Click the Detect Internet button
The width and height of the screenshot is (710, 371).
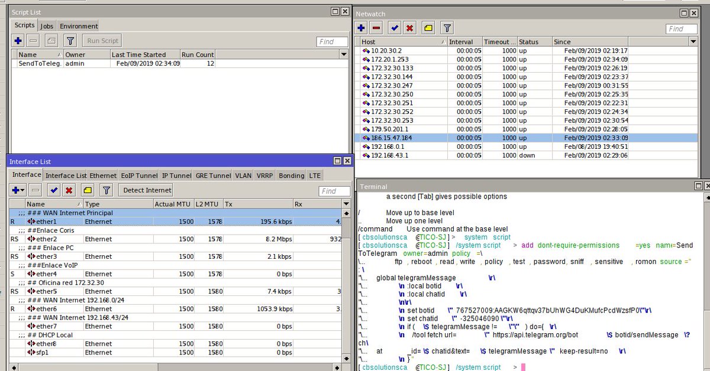146,190
